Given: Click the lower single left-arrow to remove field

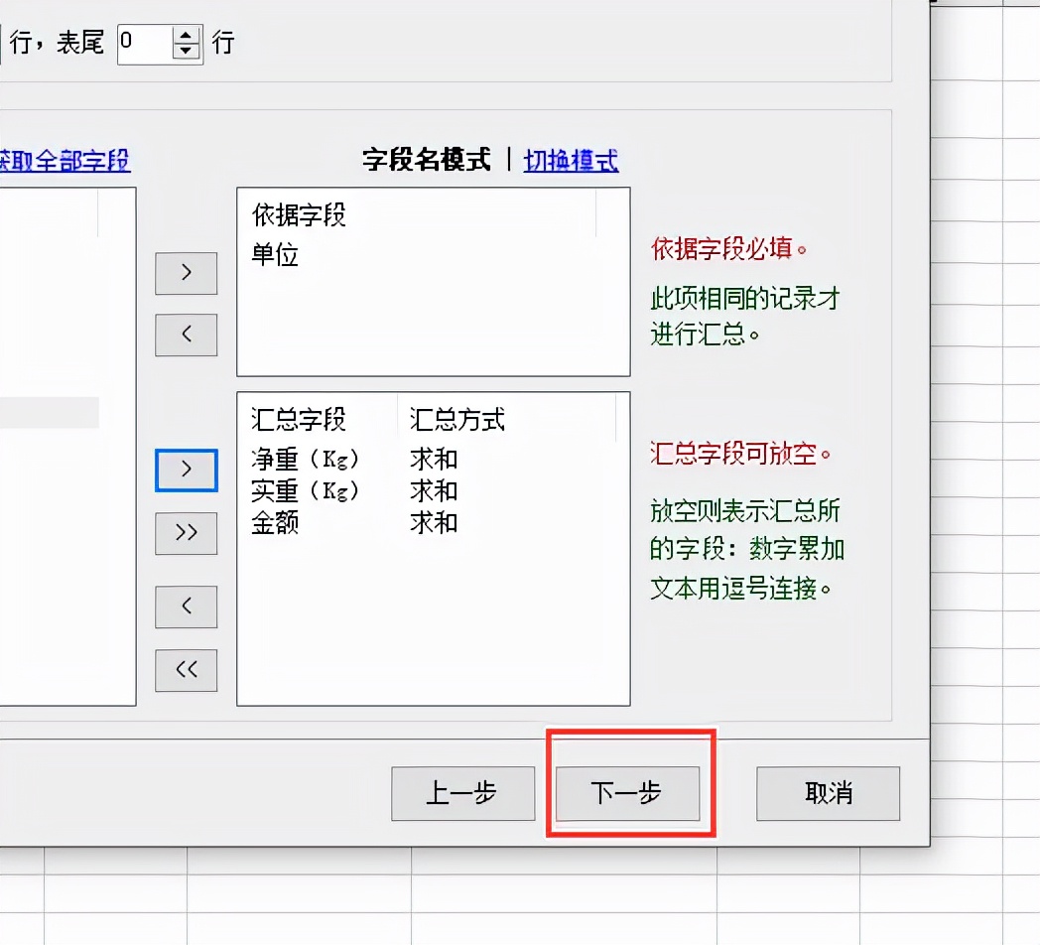Looking at the screenshot, I should 186,607.
